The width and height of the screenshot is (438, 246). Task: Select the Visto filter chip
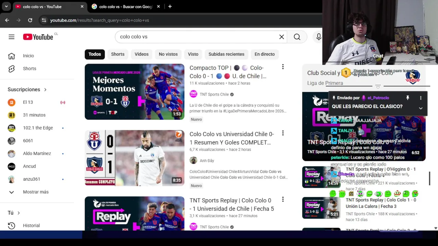193,54
